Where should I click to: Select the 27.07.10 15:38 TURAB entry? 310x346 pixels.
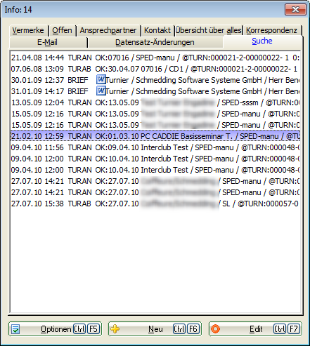[155, 204]
